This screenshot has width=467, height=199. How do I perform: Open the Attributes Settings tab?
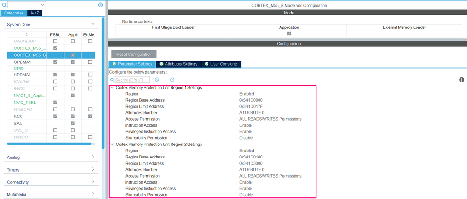click(x=179, y=64)
